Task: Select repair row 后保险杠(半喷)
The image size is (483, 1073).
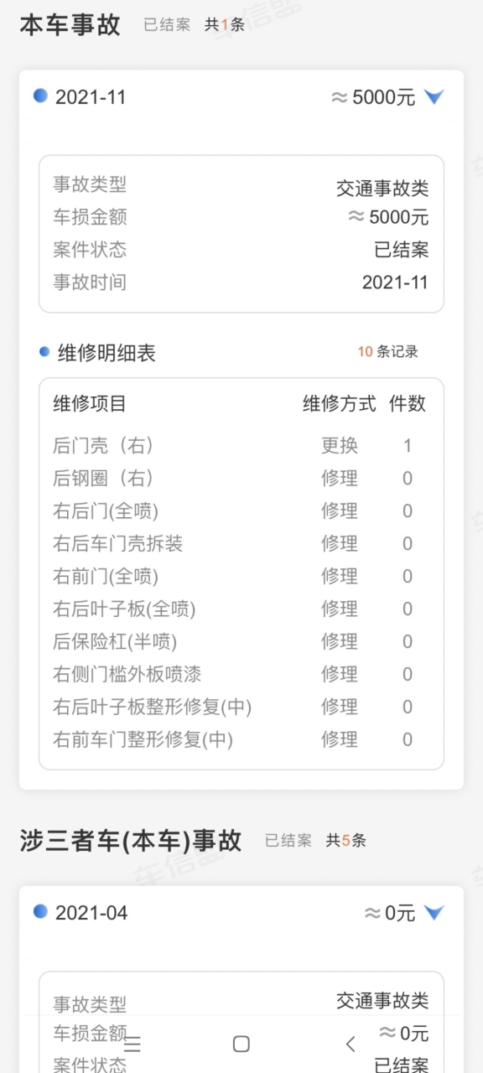Action: [x=241, y=641]
